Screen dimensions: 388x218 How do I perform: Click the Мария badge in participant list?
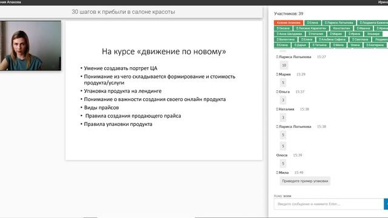pyautogui.click(x=336, y=34)
